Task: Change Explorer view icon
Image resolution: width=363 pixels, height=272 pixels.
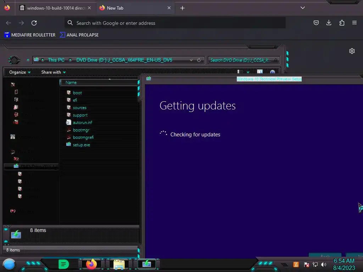Action: click(x=240, y=72)
